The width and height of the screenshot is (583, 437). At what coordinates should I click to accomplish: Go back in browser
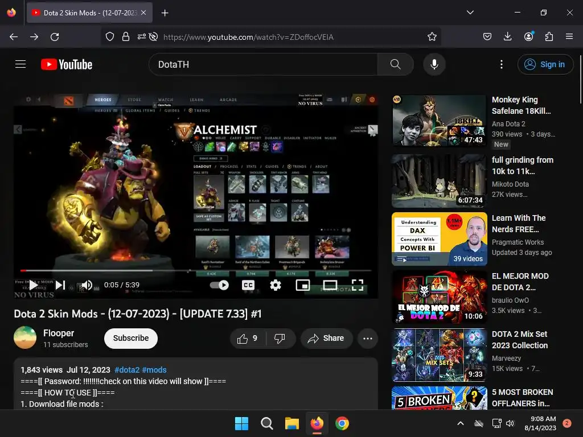14,37
